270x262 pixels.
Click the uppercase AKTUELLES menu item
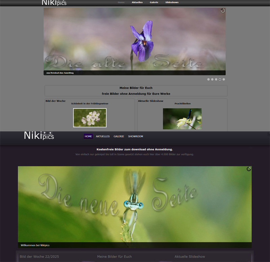point(103,136)
